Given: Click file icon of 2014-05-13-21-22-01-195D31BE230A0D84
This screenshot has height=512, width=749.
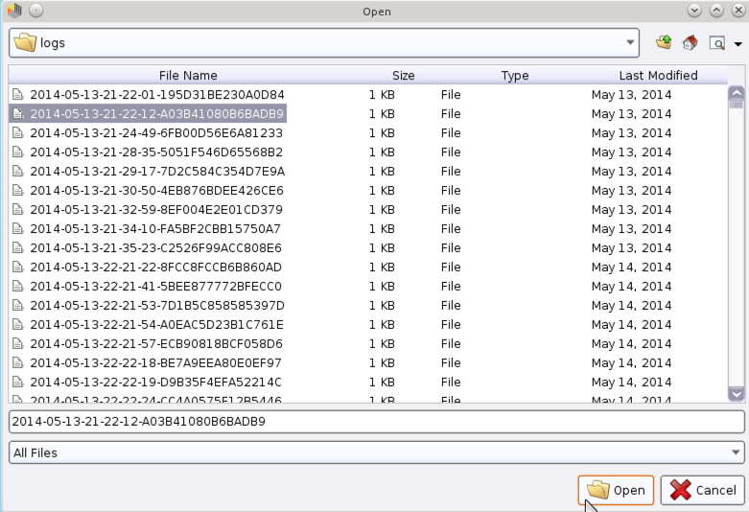Looking at the screenshot, I should point(17,95).
